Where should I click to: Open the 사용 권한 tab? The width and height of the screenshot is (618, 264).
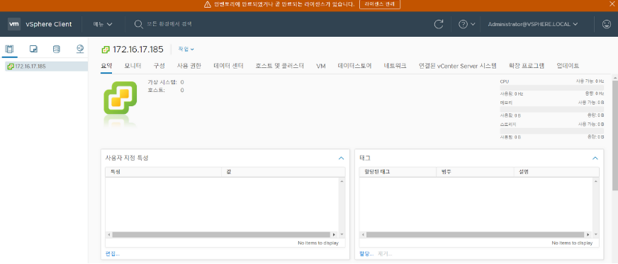click(x=189, y=66)
